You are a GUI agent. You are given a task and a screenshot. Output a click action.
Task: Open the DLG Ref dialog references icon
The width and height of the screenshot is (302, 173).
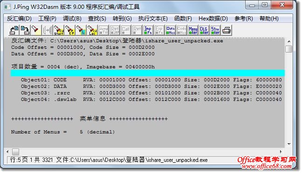point(204,30)
